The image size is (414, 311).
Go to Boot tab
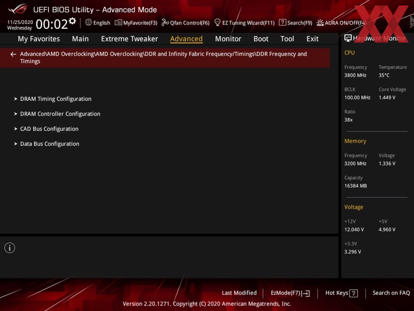[x=261, y=39]
